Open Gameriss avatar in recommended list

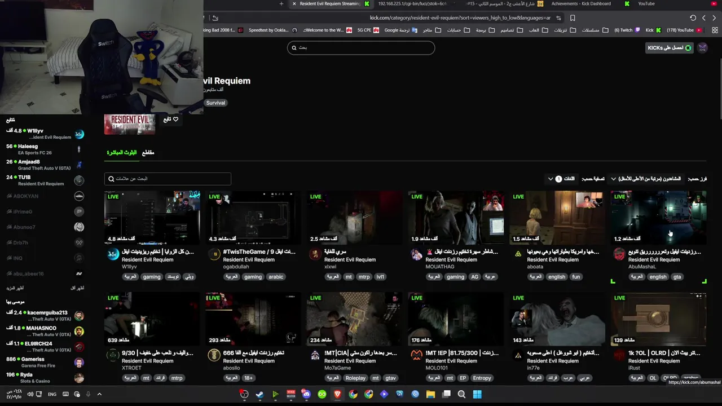pyautogui.click(x=79, y=362)
